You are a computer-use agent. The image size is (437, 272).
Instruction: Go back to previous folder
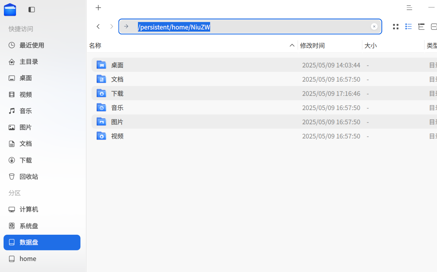98,27
